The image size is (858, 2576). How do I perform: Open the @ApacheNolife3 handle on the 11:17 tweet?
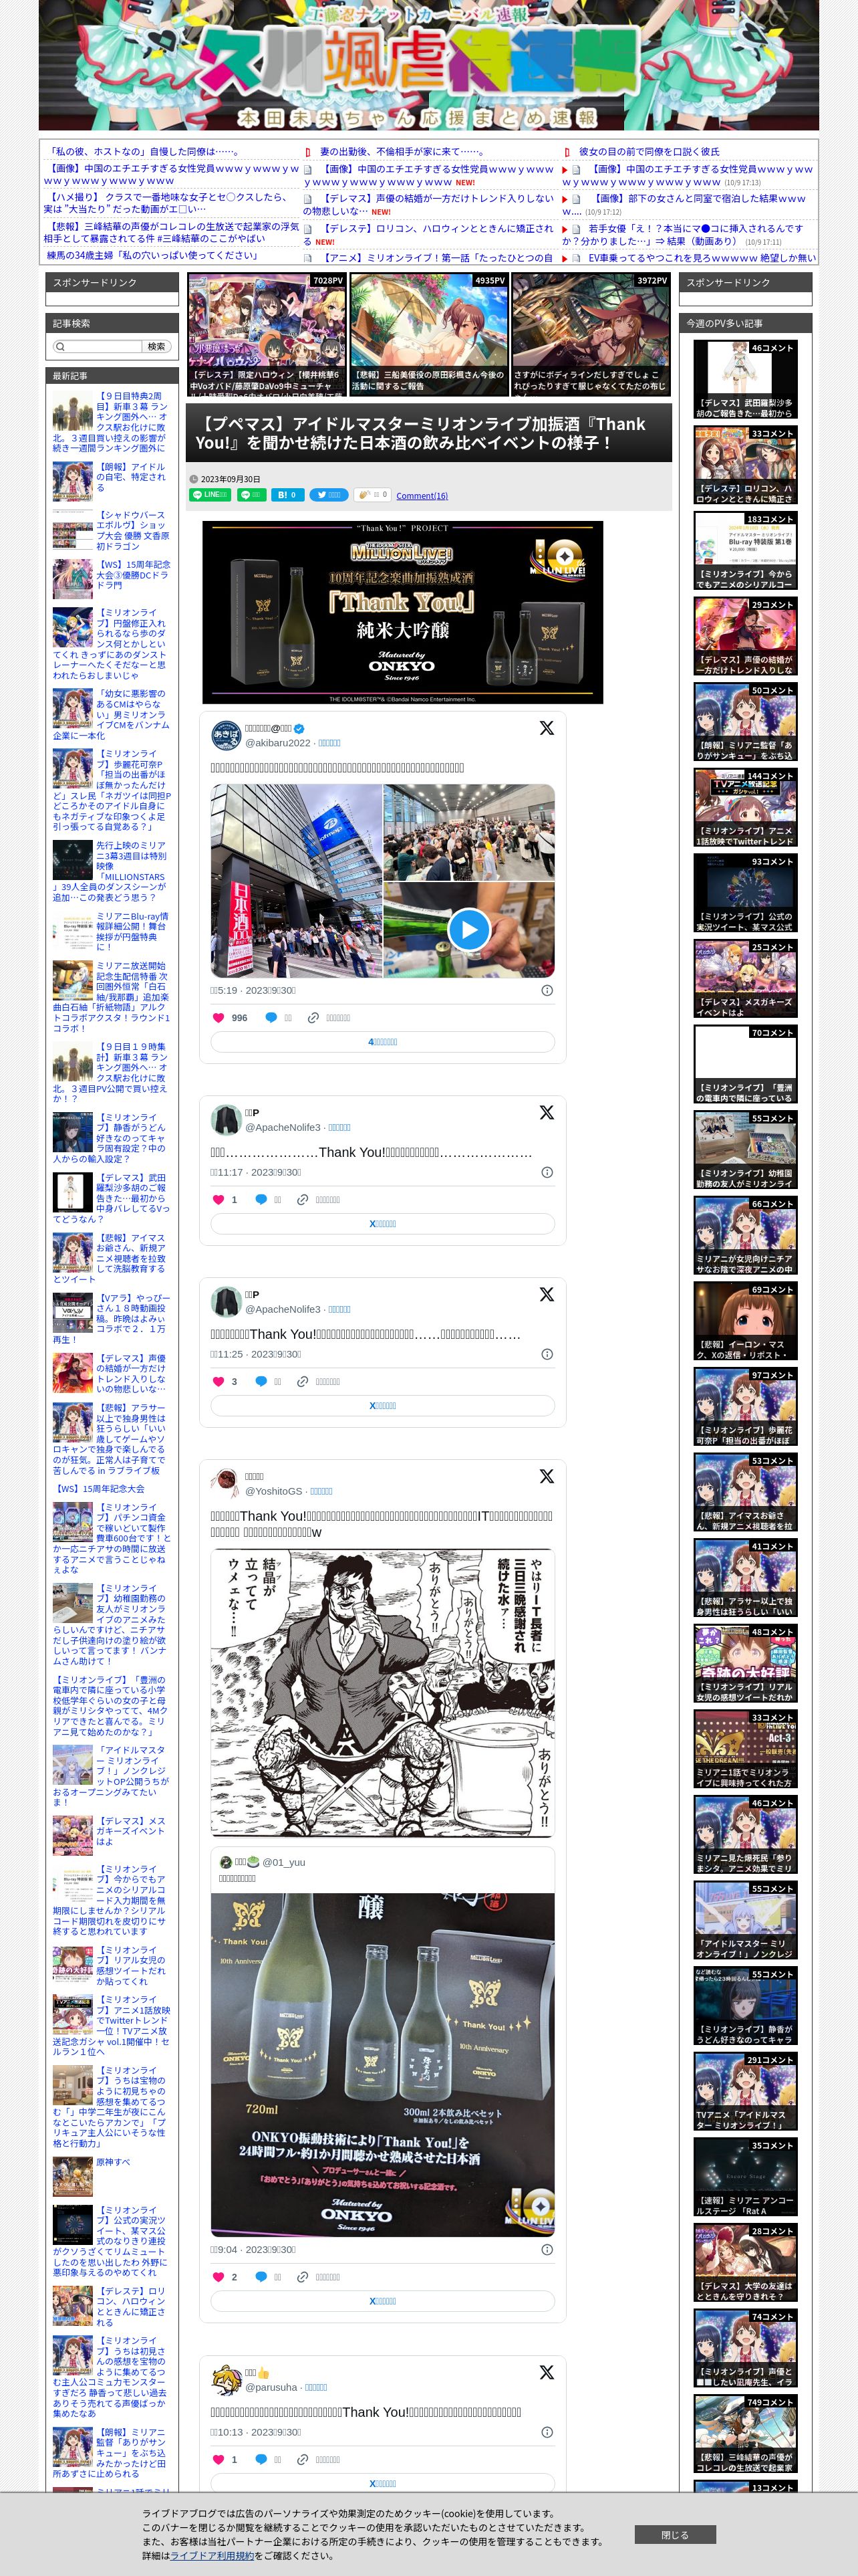pos(284,1127)
